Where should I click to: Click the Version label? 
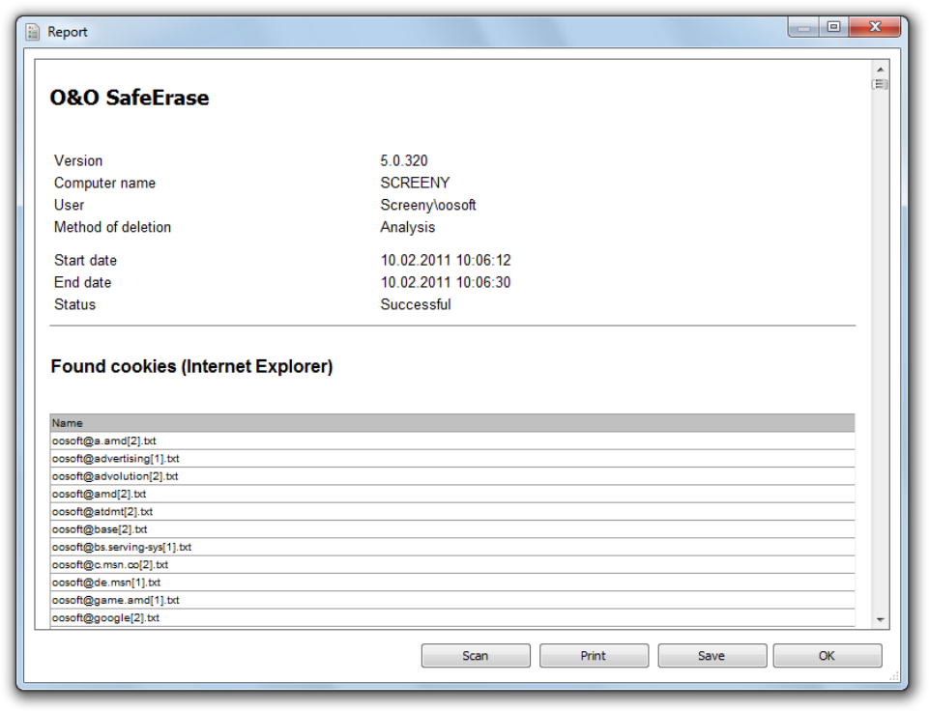pos(78,161)
